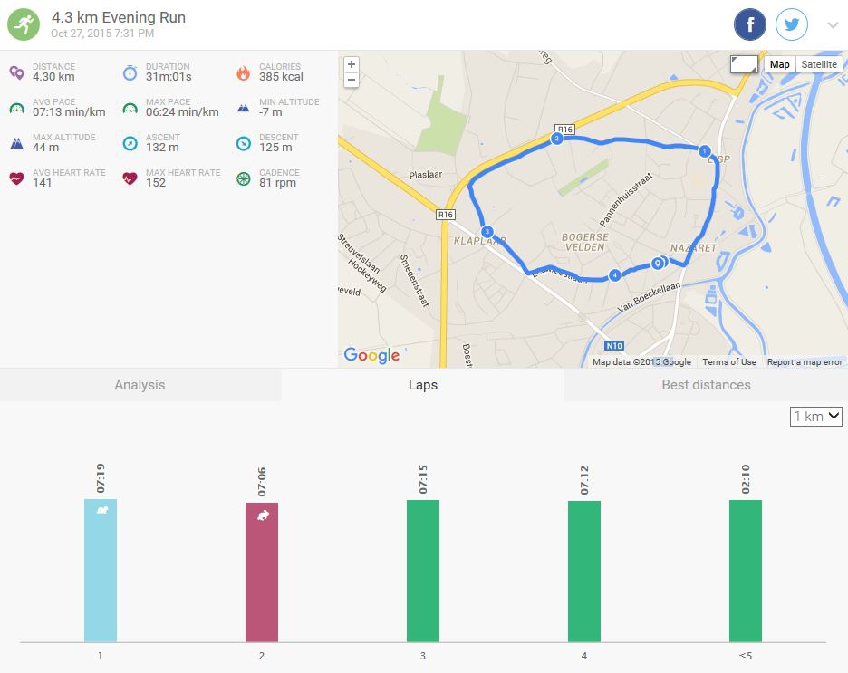Open the Best distances tab
848x673 pixels.
[x=706, y=385]
